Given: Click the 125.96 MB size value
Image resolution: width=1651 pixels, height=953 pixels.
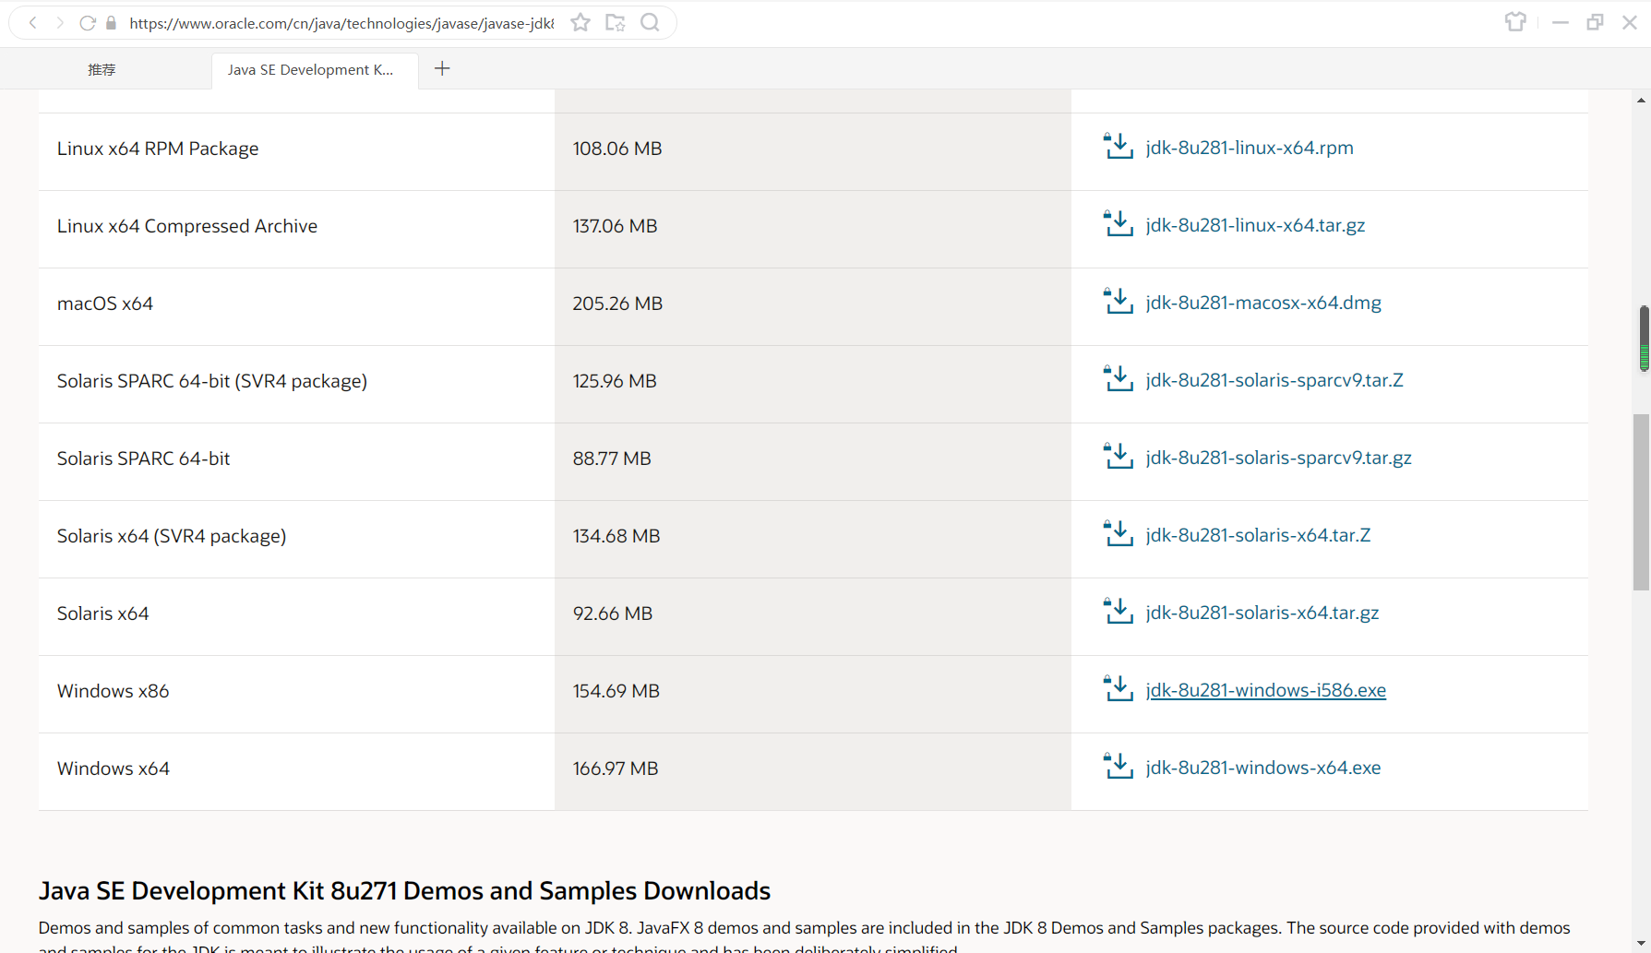Looking at the screenshot, I should (615, 381).
